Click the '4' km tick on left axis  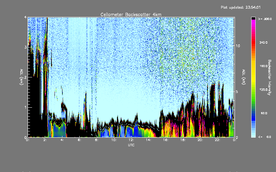tap(26, 17)
